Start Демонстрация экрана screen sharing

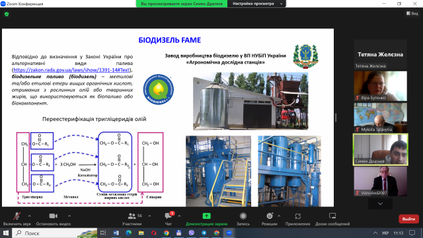206,219
